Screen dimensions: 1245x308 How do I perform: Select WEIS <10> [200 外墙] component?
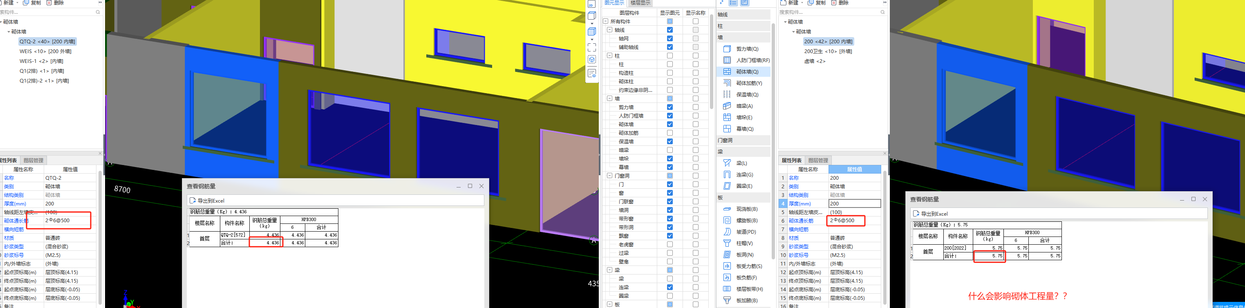(45, 51)
